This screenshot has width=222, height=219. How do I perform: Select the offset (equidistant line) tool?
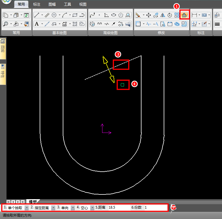point(184,15)
